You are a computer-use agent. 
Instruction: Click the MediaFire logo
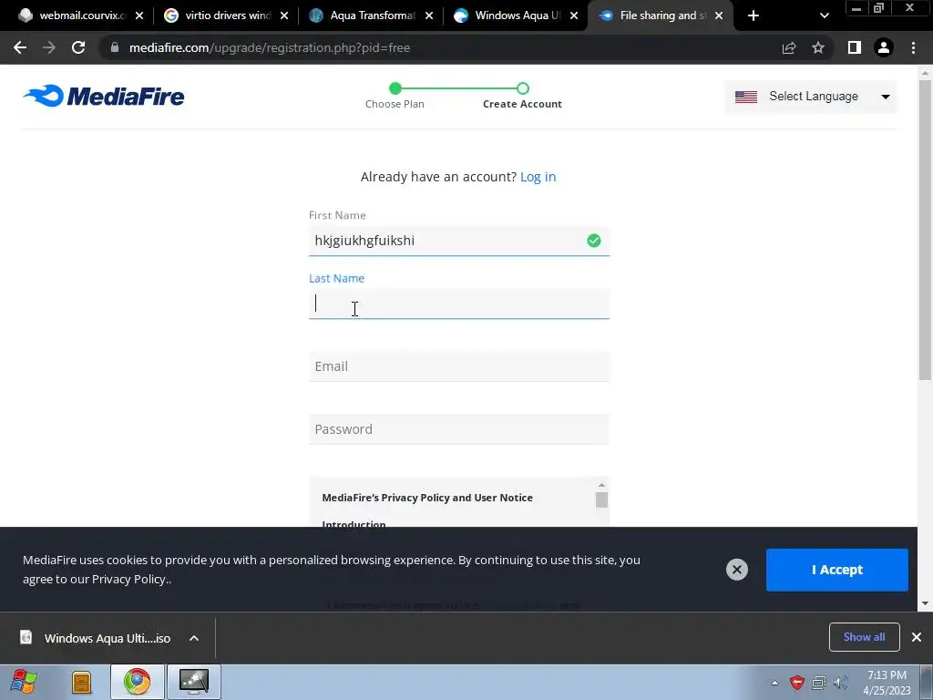pyautogui.click(x=104, y=96)
